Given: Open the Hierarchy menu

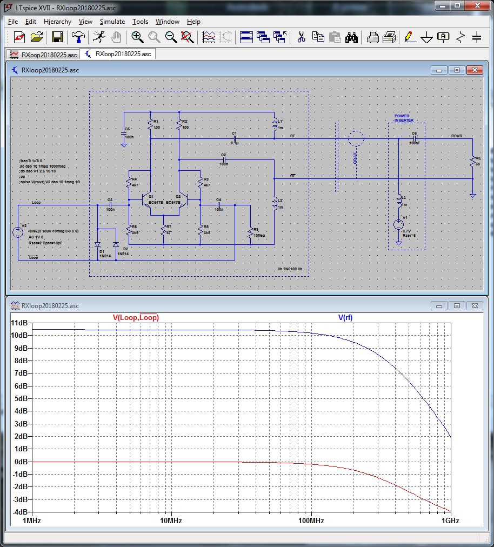Looking at the screenshot, I should click(57, 22).
